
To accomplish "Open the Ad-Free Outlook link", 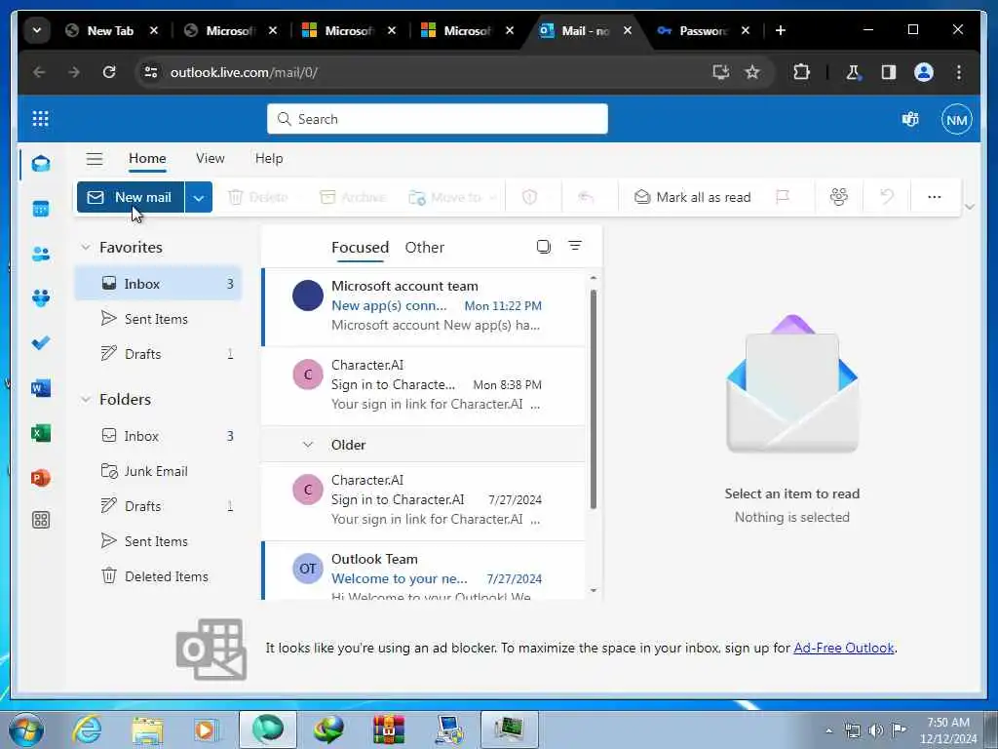I will click(x=843, y=648).
